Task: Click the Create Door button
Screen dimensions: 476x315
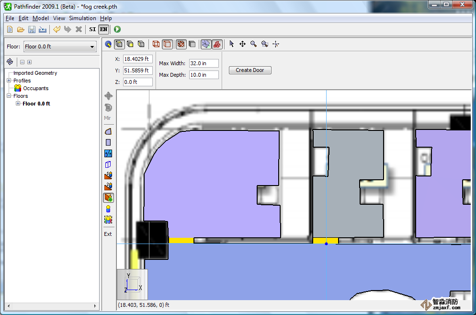Action: click(250, 70)
